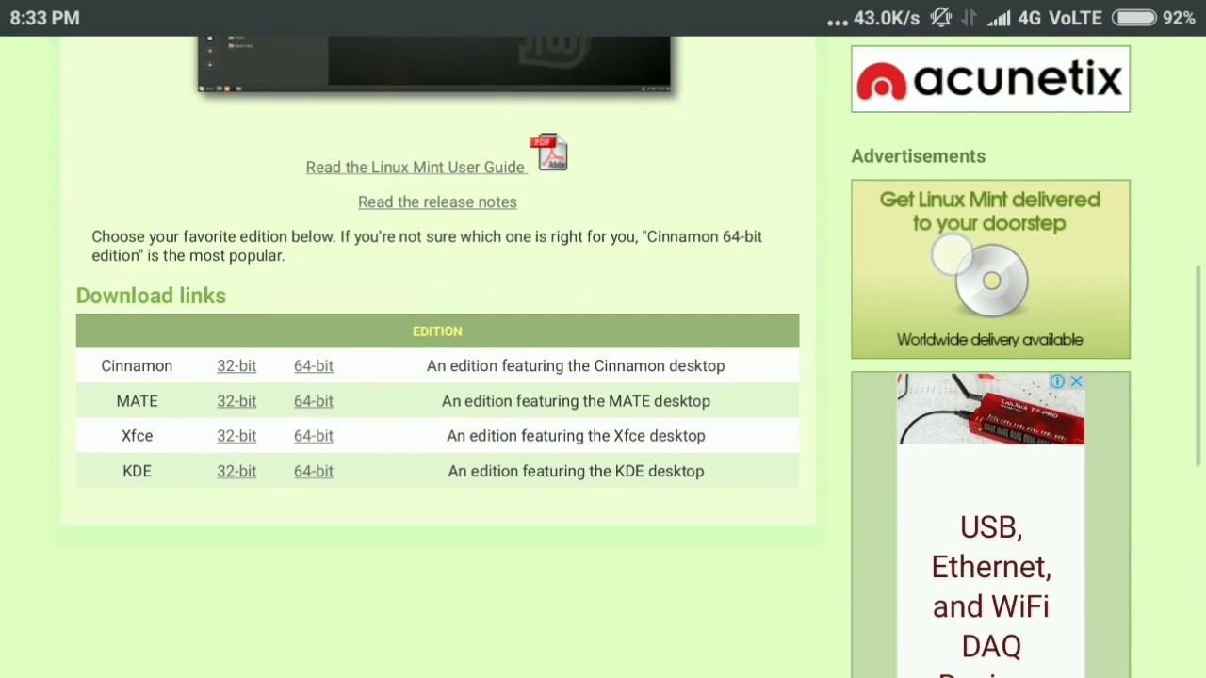This screenshot has width=1206, height=678.
Task: Tap 'An edition featuring the KDE desktop'
Action: pyautogui.click(x=576, y=471)
